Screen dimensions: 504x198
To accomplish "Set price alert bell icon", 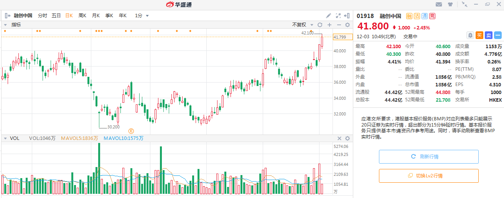I will pos(470,35).
